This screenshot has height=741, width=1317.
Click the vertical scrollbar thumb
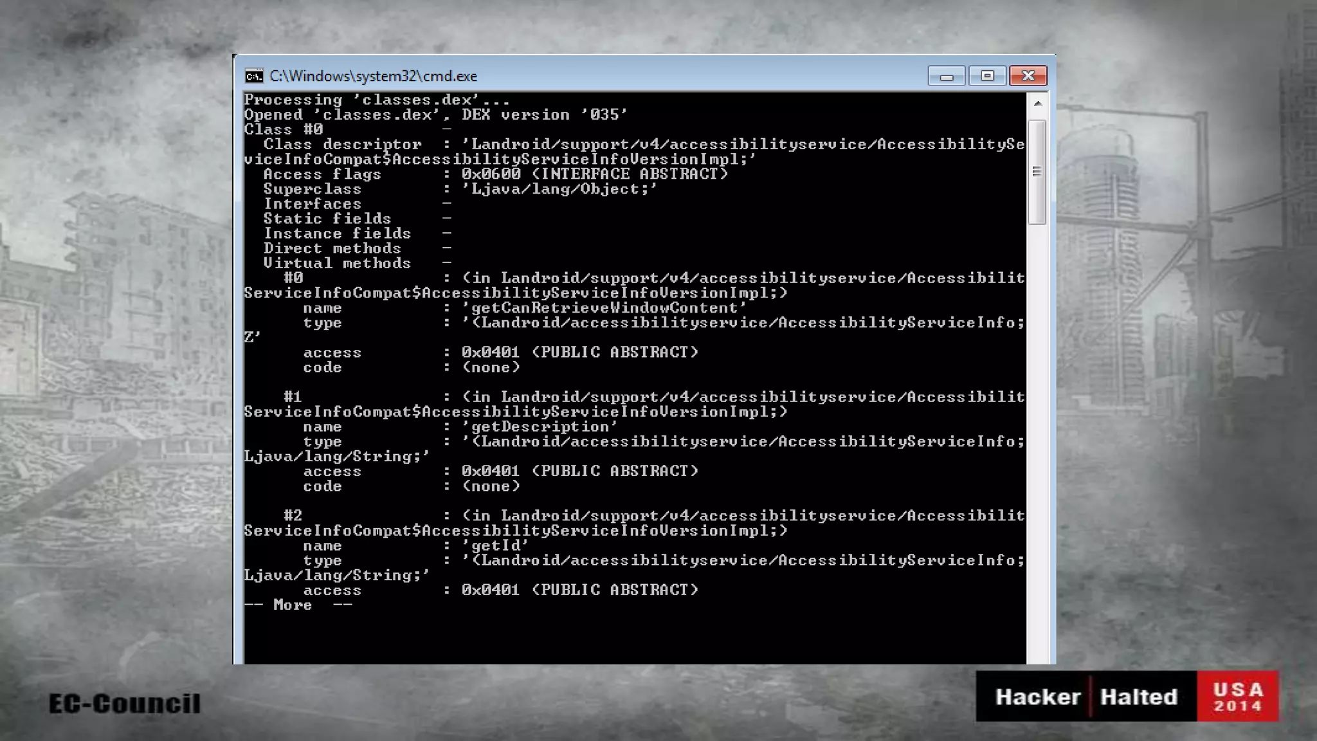pyautogui.click(x=1037, y=172)
